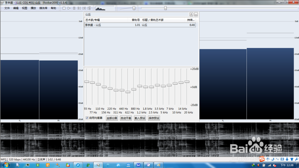299x168 pixels.
Task: Skip to the previous track
Action: click(x=79, y=8)
